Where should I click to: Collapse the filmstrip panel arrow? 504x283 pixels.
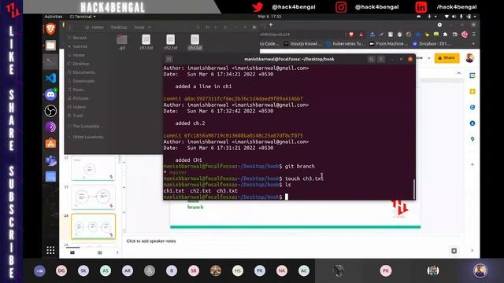[117, 253]
